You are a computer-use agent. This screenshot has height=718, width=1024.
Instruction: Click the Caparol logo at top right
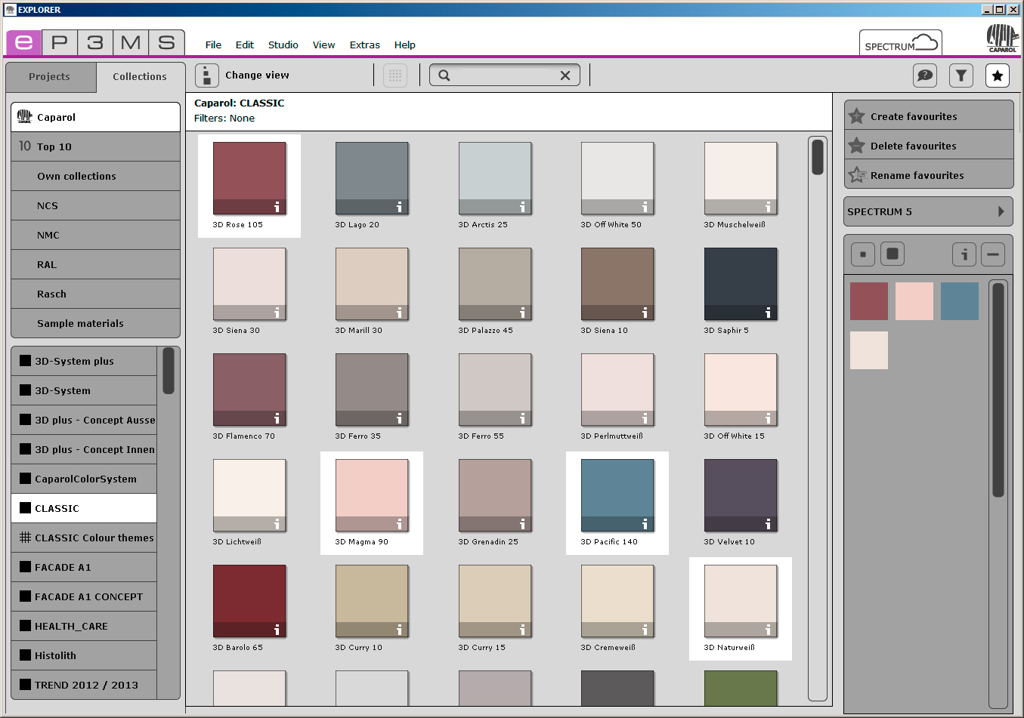click(x=1002, y=38)
